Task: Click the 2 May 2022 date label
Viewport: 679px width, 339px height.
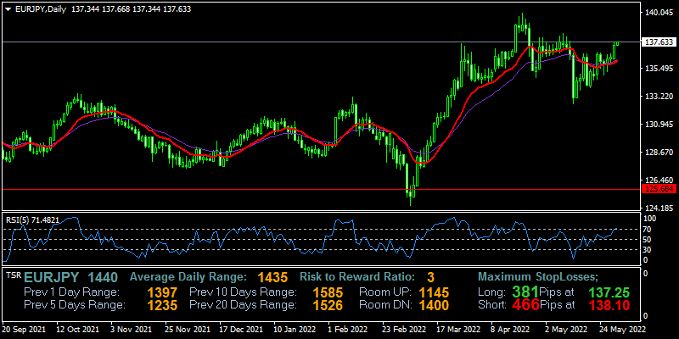Action: point(568,330)
